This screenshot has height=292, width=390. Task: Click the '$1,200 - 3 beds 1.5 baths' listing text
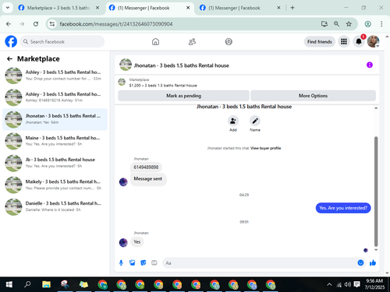pyautogui.click(x=163, y=86)
